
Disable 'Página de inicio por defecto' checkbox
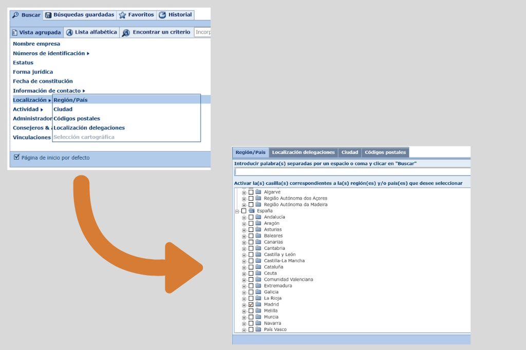[x=16, y=157]
